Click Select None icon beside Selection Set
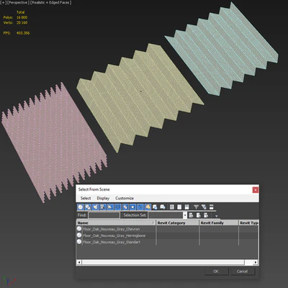This screenshot has width=288, height=288. [x=199, y=215]
